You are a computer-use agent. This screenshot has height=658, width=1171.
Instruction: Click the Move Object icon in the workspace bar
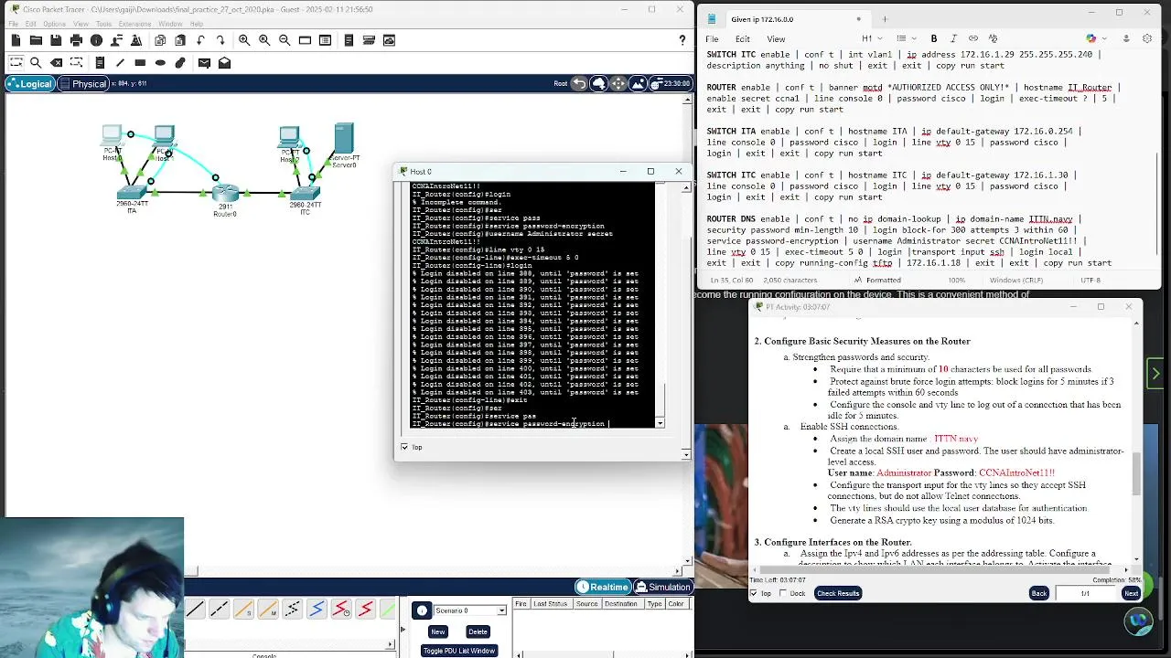point(618,84)
